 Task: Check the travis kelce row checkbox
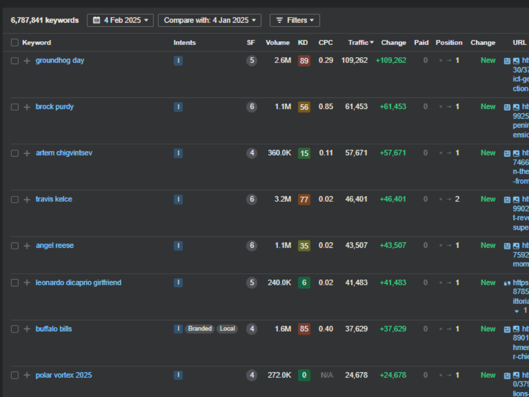pyautogui.click(x=14, y=200)
